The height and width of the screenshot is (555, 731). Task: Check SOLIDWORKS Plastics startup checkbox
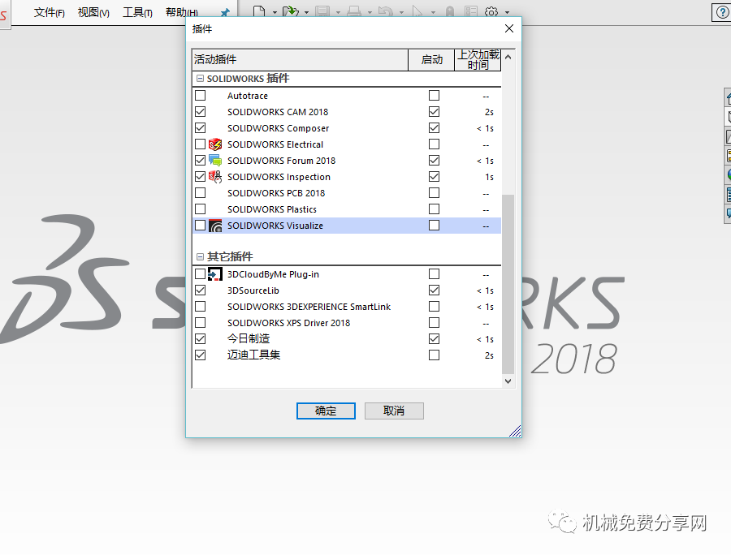(434, 209)
